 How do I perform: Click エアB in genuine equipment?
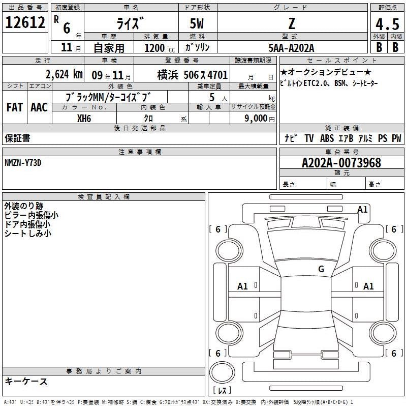[346, 138]
